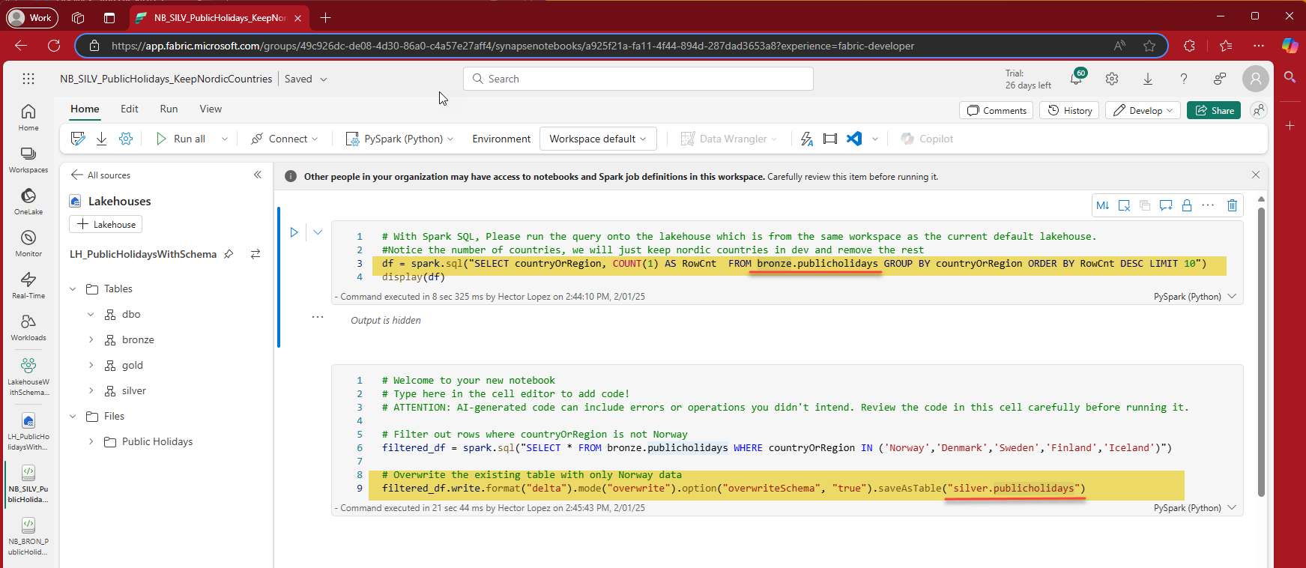This screenshot has height=568, width=1306.
Task: Expand the Public Holidays folder
Action: point(91,441)
